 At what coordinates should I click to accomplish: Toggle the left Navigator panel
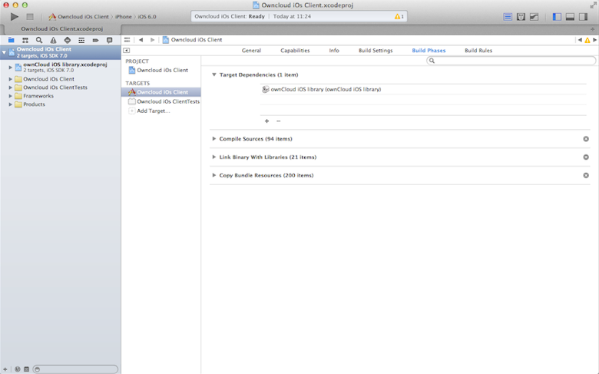pyautogui.click(x=557, y=16)
